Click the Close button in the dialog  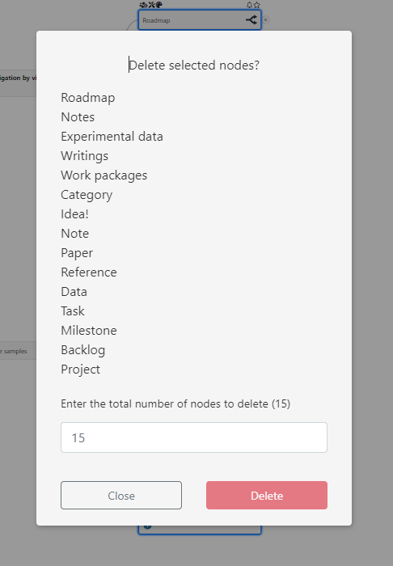click(x=121, y=495)
